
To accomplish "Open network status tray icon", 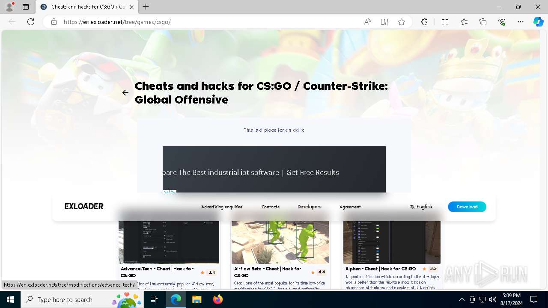I will coord(482,299).
